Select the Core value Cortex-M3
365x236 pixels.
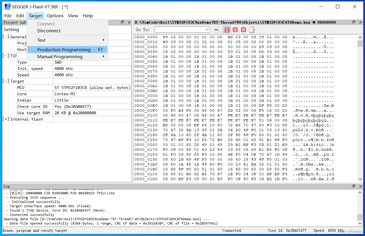92,94
